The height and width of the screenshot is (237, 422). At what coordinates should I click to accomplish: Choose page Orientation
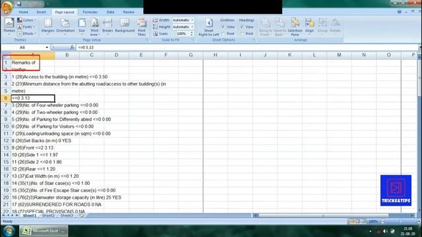click(x=65, y=26)
